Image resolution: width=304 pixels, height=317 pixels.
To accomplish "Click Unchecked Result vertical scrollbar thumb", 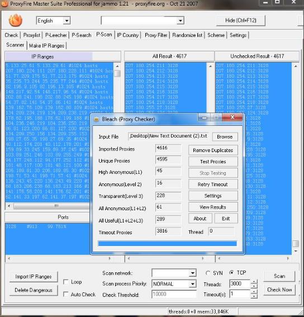I will 296,244.
